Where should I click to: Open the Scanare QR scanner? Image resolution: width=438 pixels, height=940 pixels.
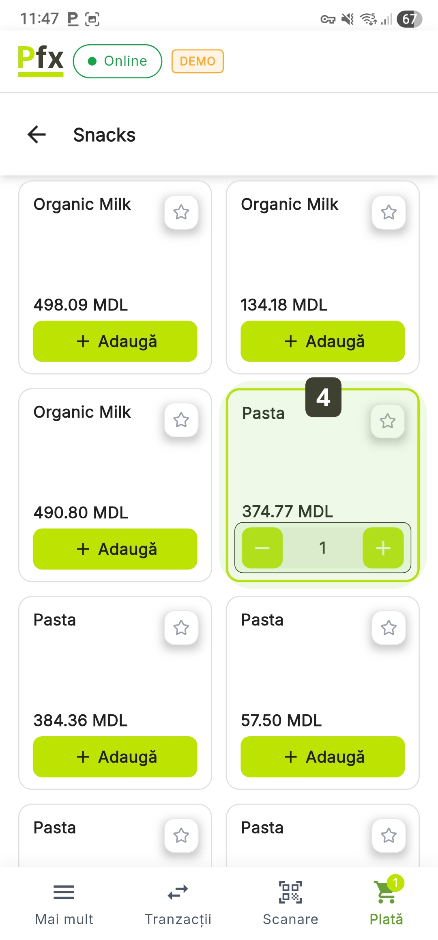290,902
